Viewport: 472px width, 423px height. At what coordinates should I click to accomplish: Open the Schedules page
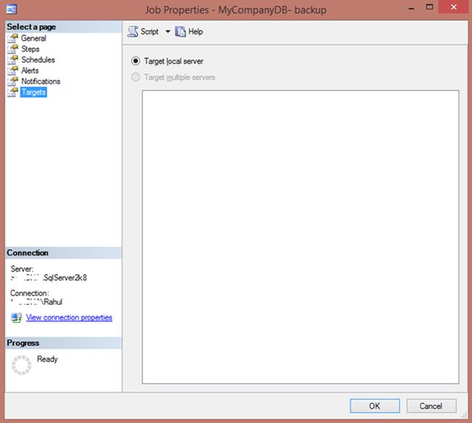coord(38,59)
